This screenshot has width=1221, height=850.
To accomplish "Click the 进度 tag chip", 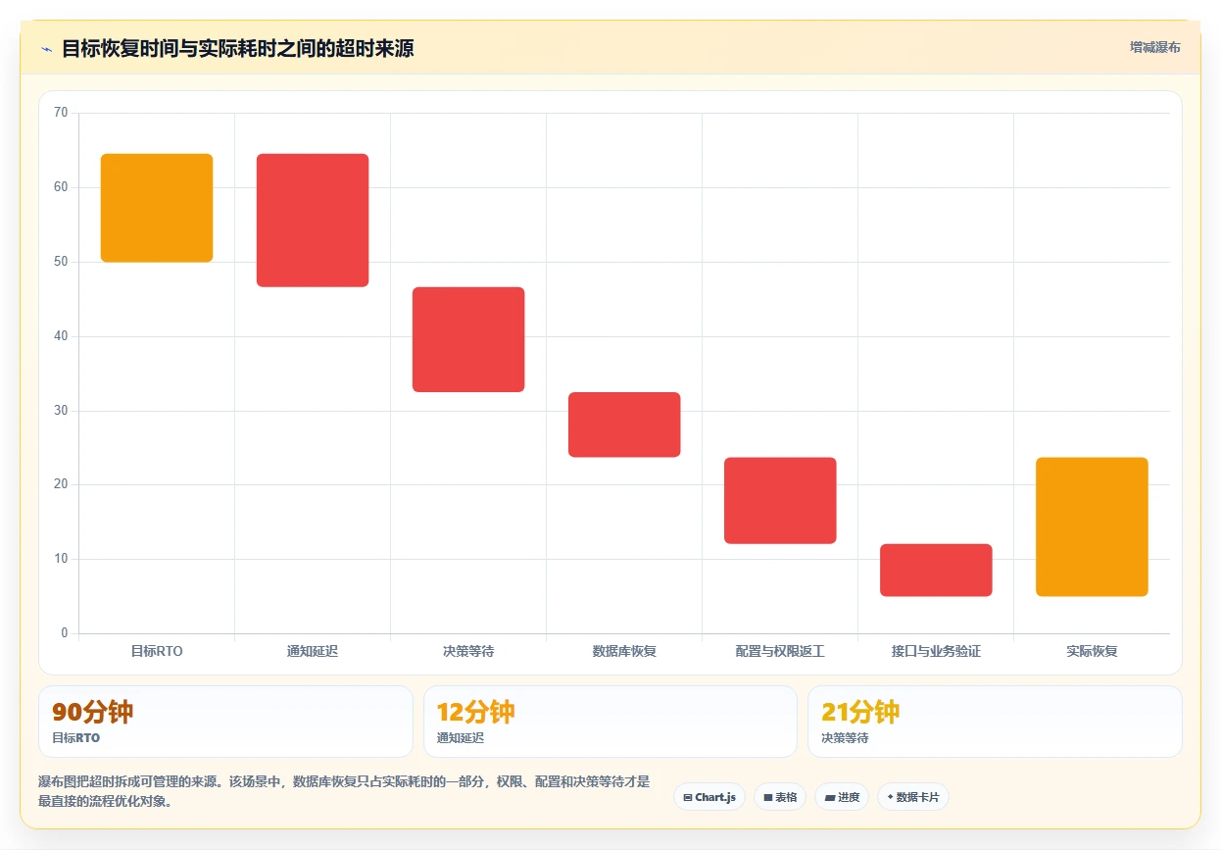I will (x=842, y=797).
